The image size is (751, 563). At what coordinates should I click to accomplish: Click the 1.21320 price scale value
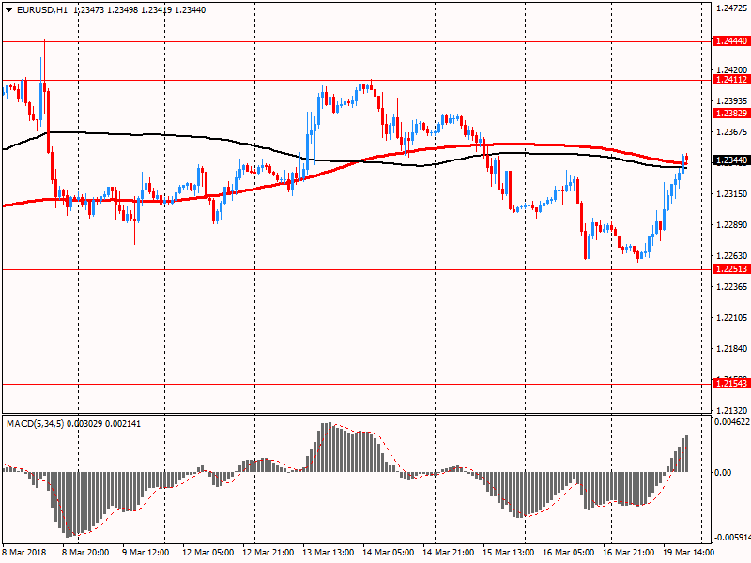pos(732,410)
